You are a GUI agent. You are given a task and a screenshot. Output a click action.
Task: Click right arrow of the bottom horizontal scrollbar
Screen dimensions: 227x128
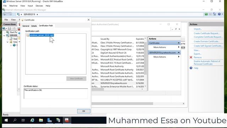pyautogui.click(x=183, y=103)
